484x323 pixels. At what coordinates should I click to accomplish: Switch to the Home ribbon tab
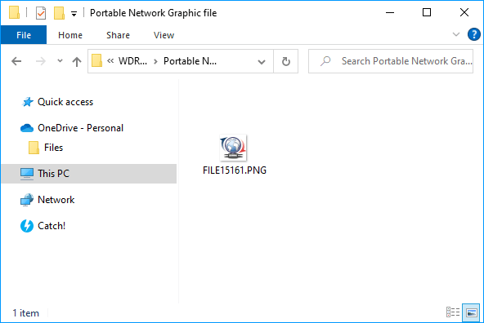(70, 35)
